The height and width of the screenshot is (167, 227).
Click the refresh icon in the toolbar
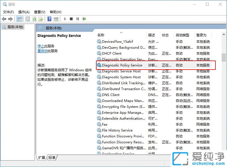click(34, 19)
